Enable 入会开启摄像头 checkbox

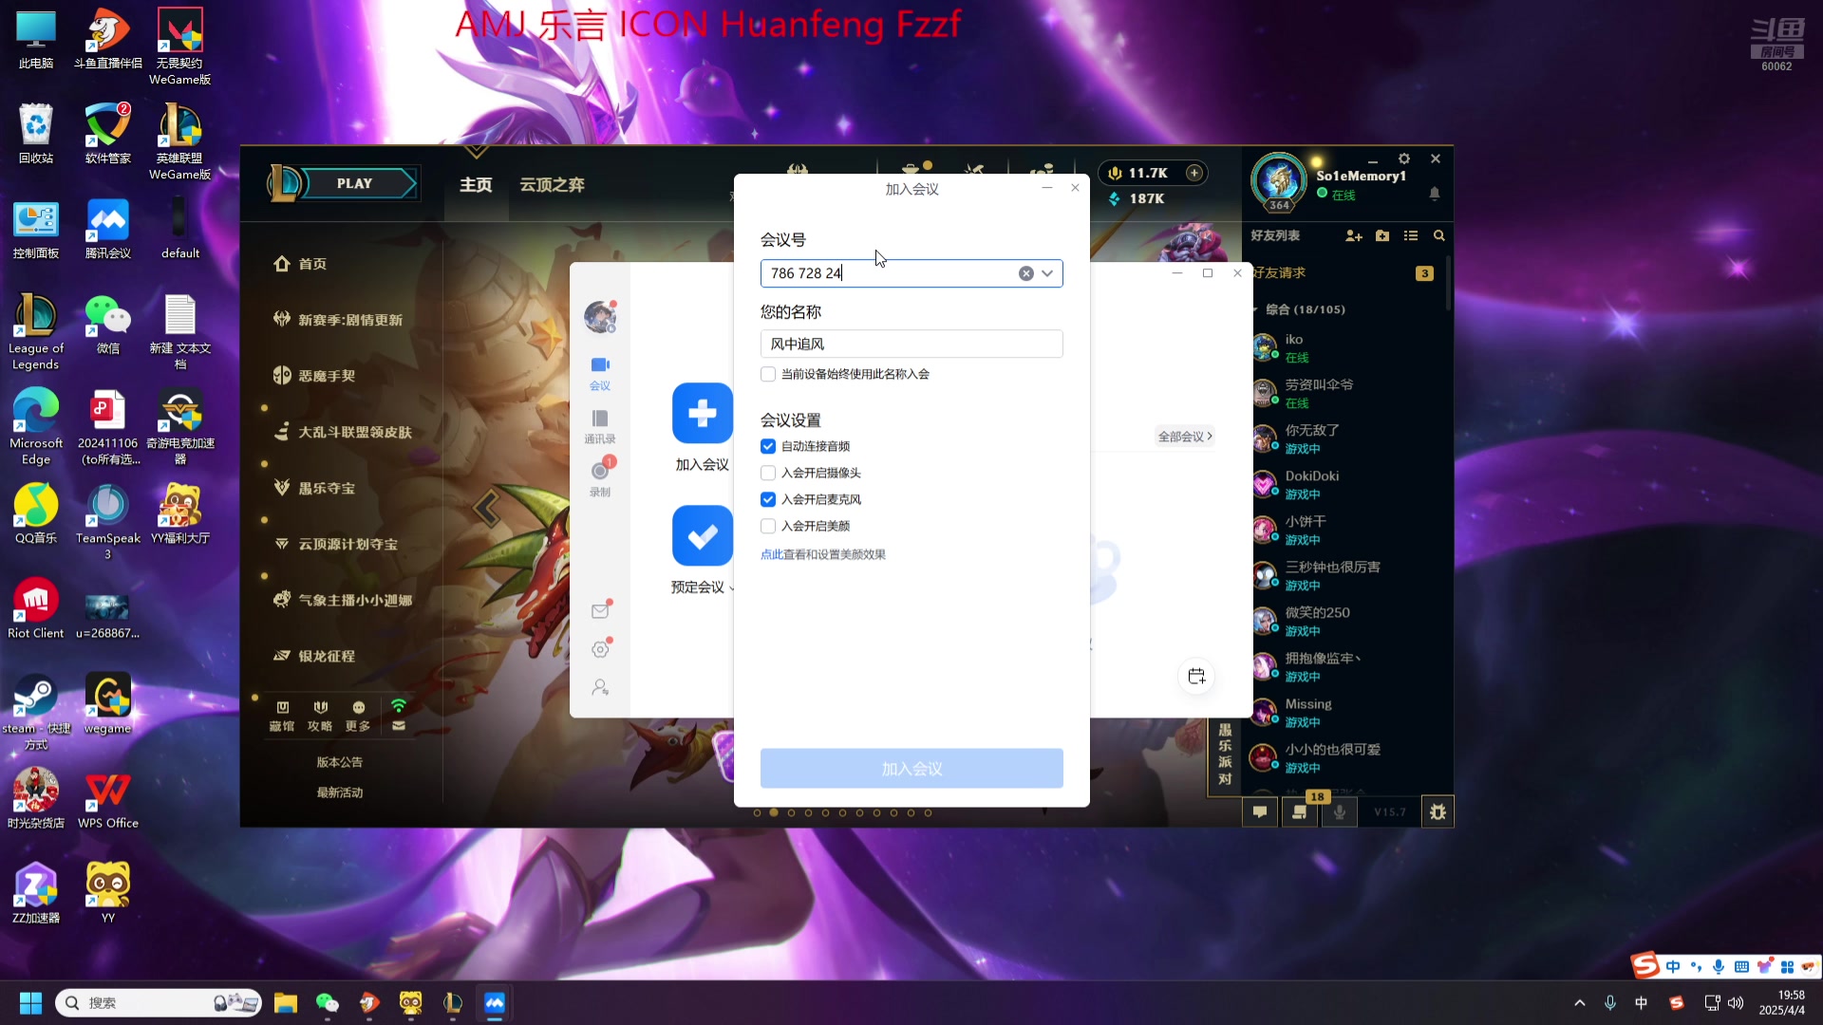(x=768, y=473)
